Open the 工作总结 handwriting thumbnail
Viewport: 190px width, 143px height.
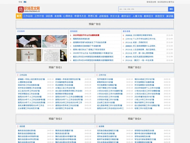(55, 41)
